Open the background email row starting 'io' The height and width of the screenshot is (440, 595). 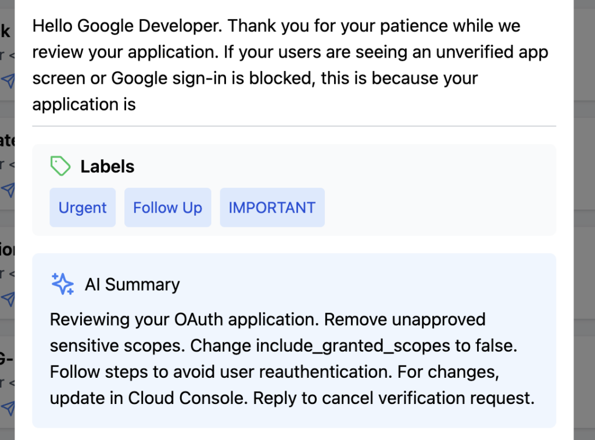pos(7,273)
